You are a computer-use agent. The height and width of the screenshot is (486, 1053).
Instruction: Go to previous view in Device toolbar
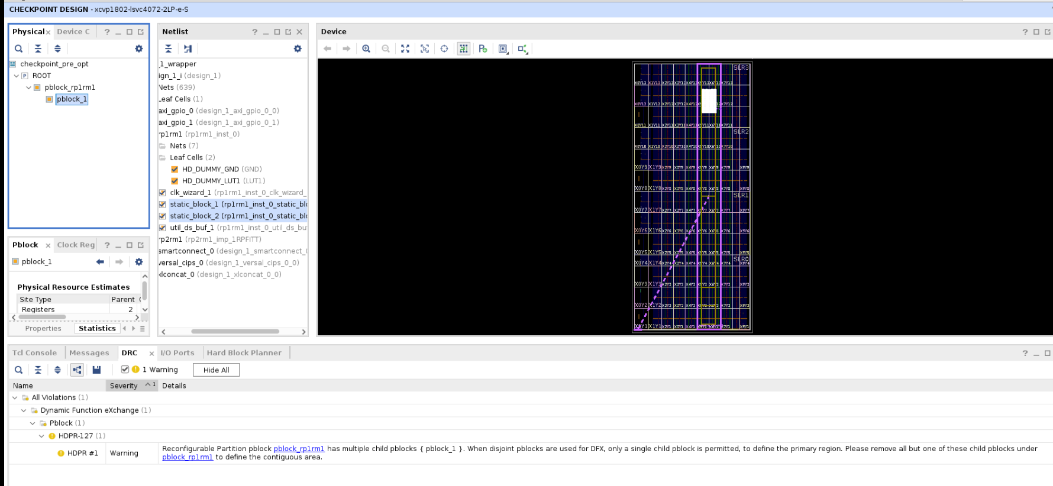pos(327,48)
